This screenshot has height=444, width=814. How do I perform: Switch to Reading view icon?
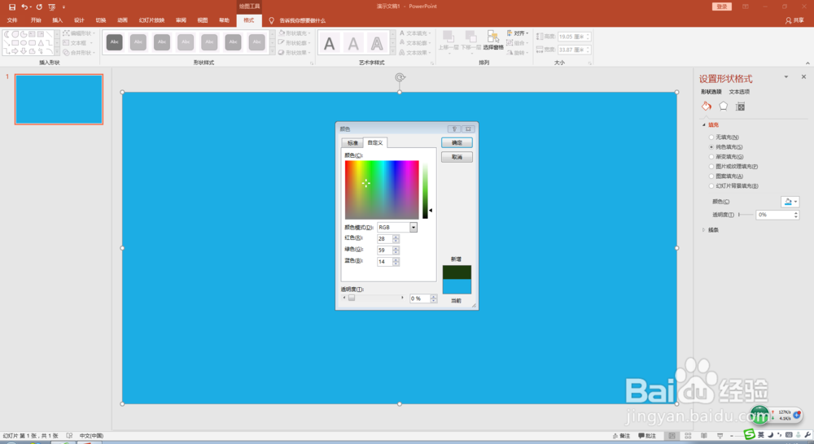pos(704,436)
